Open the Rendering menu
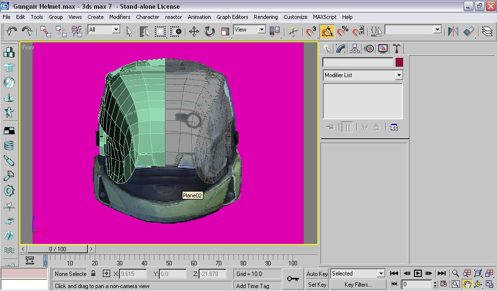This screenshot has height=291, width=497. tap(265, 17)
